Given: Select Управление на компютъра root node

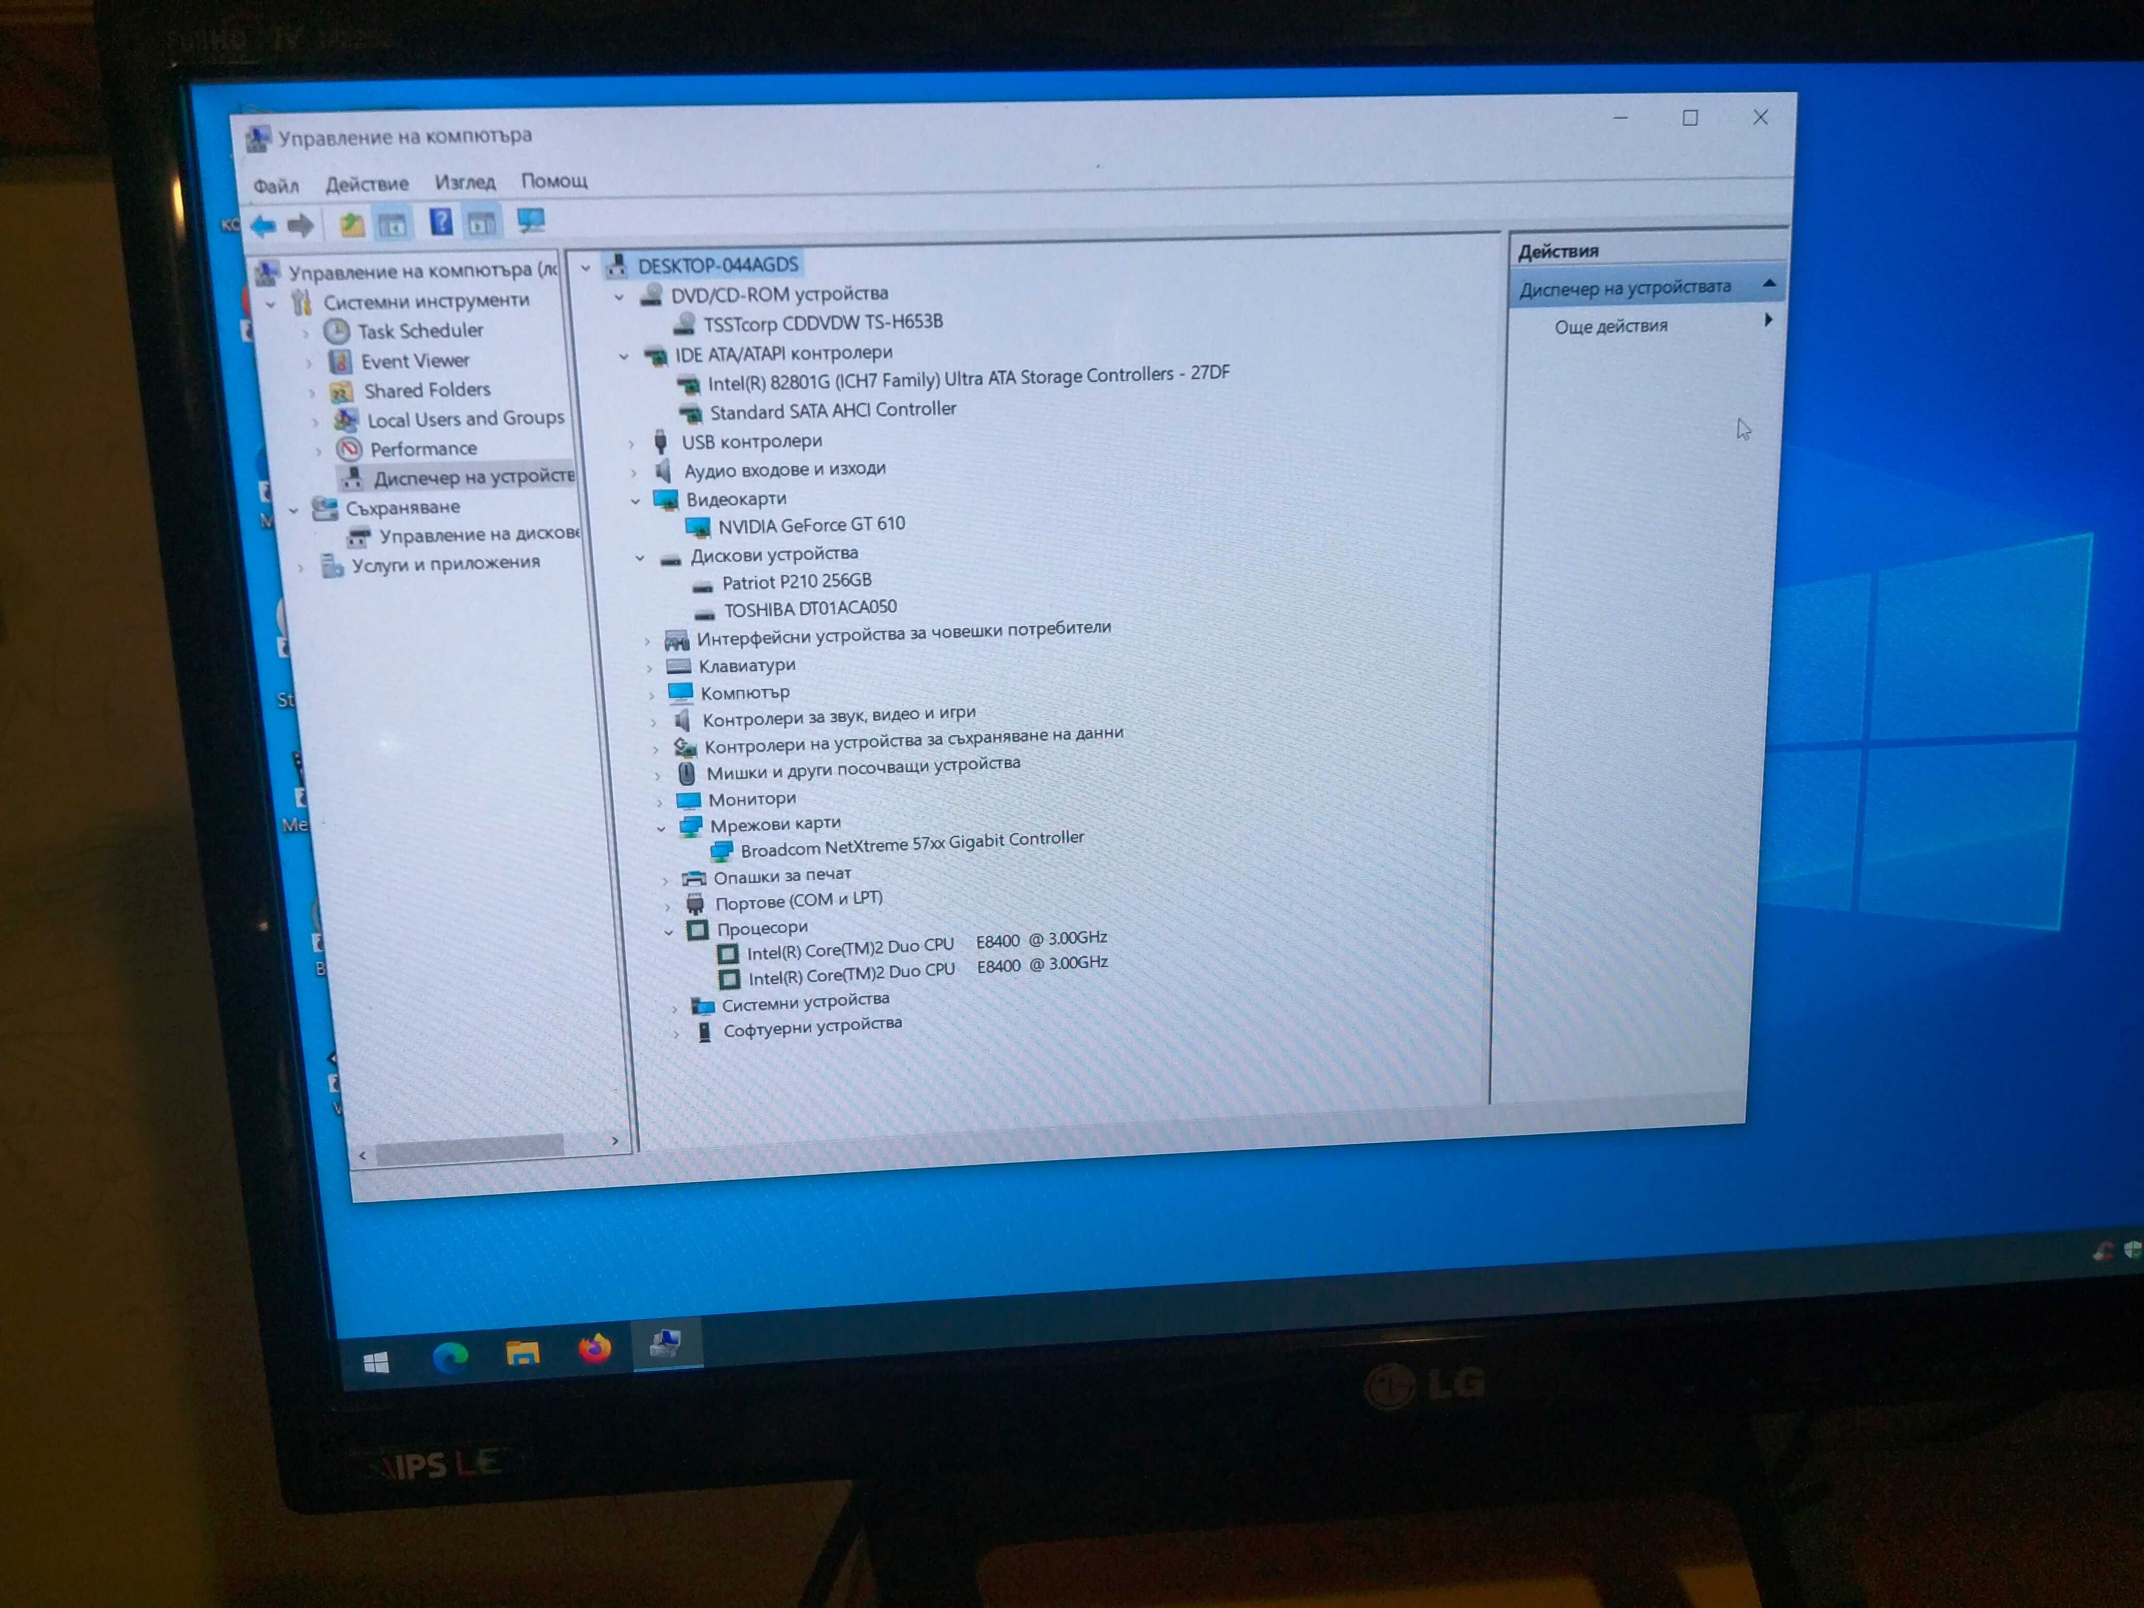Looking at the screenshot, I should coord(423,271).
